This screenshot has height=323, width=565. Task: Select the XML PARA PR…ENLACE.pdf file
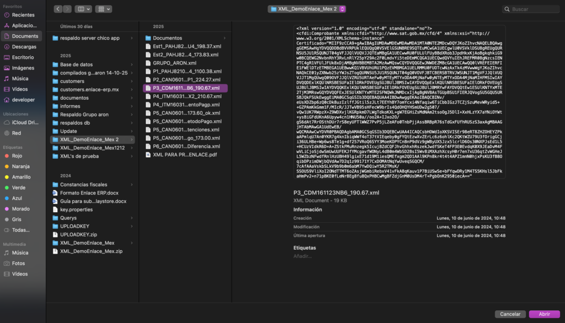pos(185,155)
